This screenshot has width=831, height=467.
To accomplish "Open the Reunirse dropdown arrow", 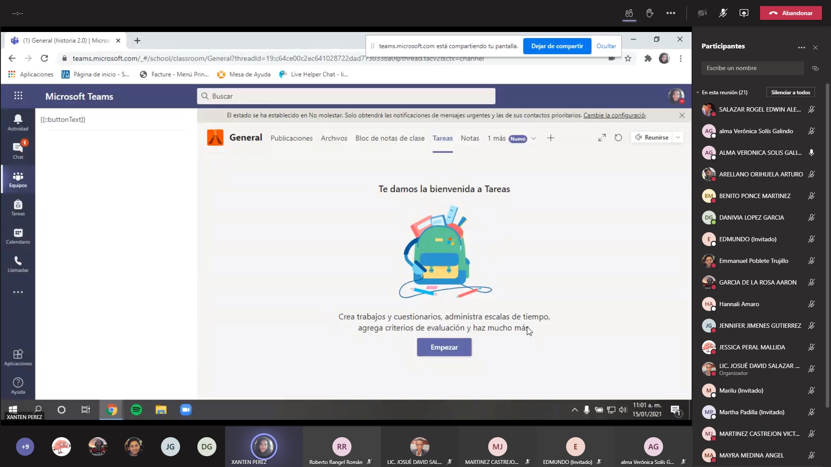I will point(678,138).
